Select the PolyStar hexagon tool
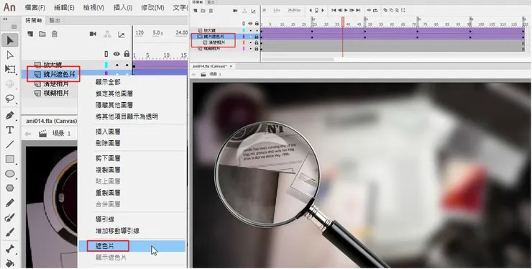 [x=10, y=188]
